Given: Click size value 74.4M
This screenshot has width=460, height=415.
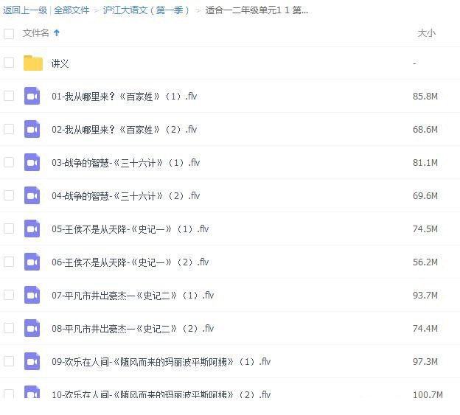Looking at the screenshot, I should pyautogui.click(x=425, y=328).
